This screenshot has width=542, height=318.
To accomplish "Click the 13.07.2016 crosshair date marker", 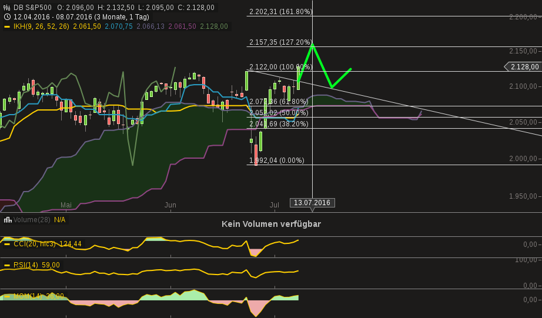I will coord(312,203).
